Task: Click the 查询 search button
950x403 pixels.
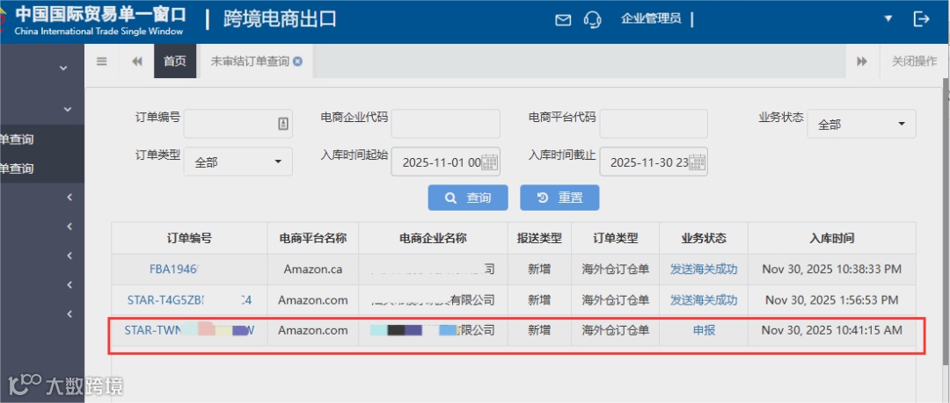Action: (468, 198)
